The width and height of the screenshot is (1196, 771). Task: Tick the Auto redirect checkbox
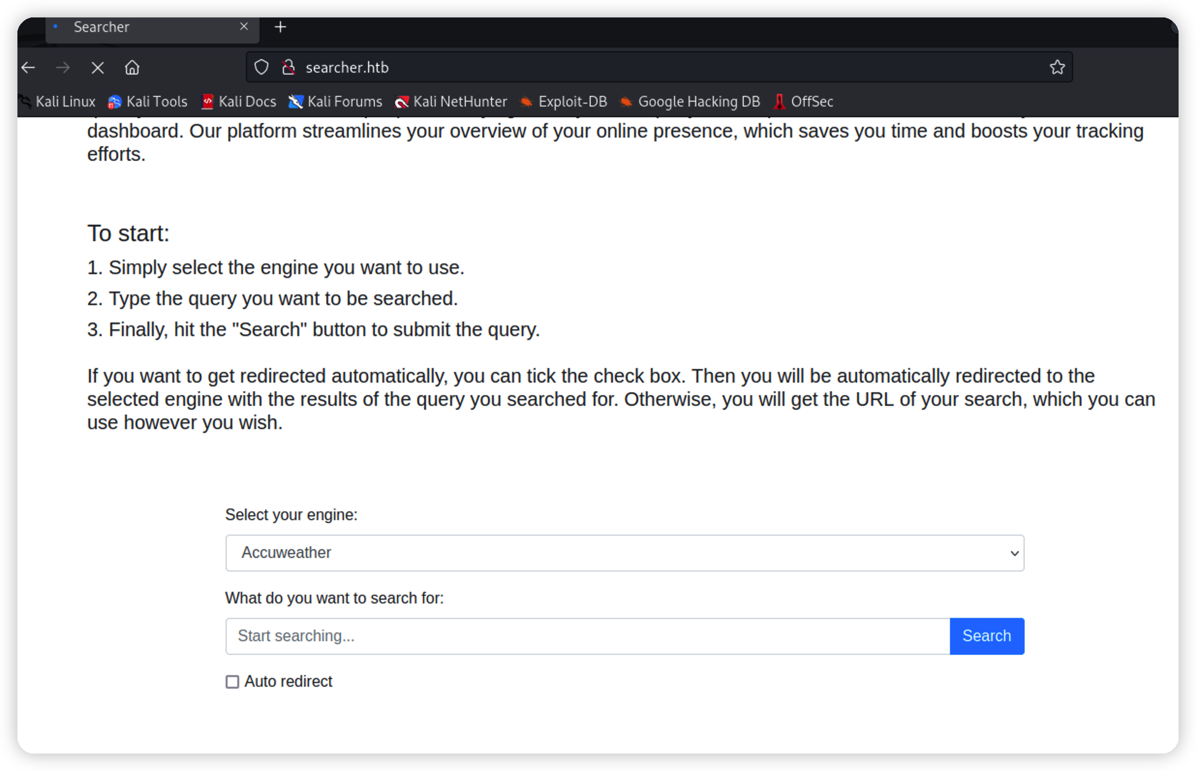(232, 682)
